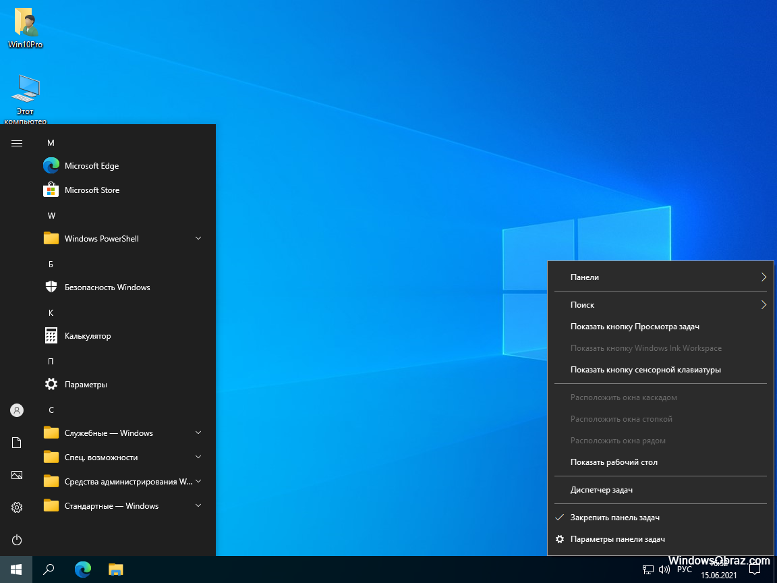This screenshot has height=583, width=777.
Task: Open taskbar search magnifier icon
Action: pyautogui.click(x=49, y=570)
